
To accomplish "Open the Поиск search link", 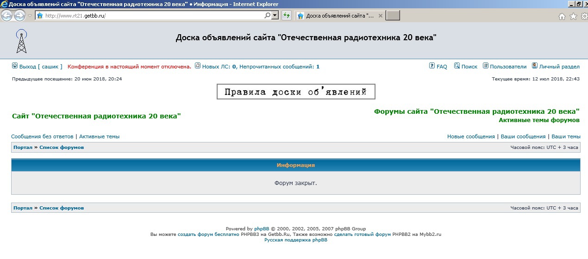I will tap(469, 67).
